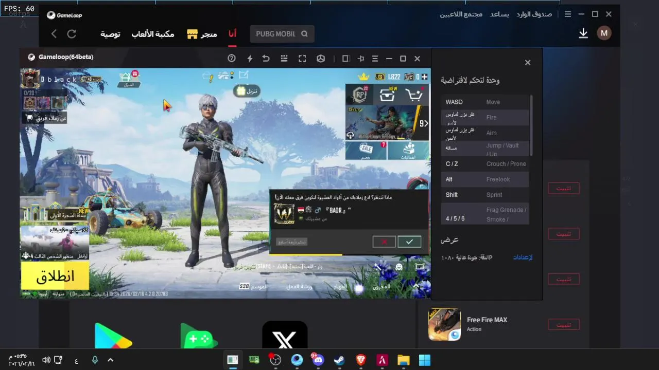Open the متجر store tab

tap(202, 34)
